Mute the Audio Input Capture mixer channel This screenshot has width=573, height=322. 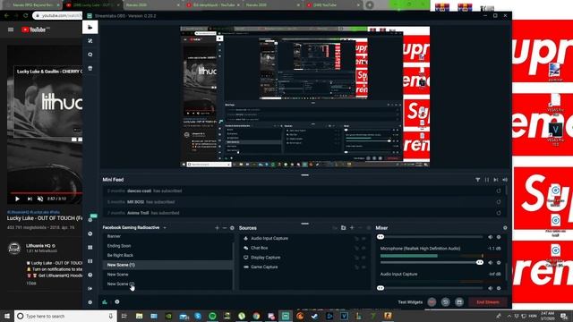click(491, 288)
